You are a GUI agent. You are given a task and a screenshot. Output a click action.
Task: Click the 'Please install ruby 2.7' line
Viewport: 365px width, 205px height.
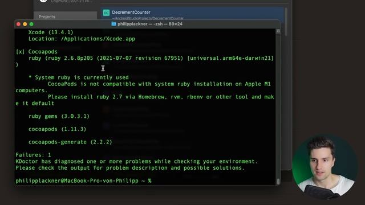(161, 97)
